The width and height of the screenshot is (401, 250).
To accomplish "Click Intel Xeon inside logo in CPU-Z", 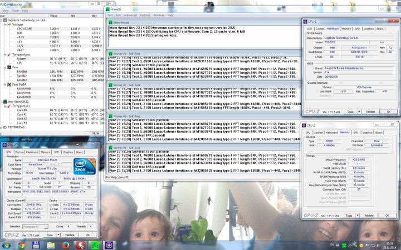I will pos(85,166).
